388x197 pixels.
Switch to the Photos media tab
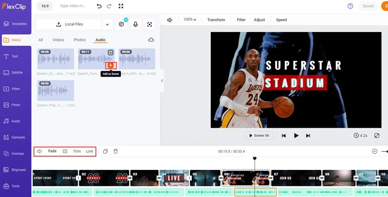point(80,40)
